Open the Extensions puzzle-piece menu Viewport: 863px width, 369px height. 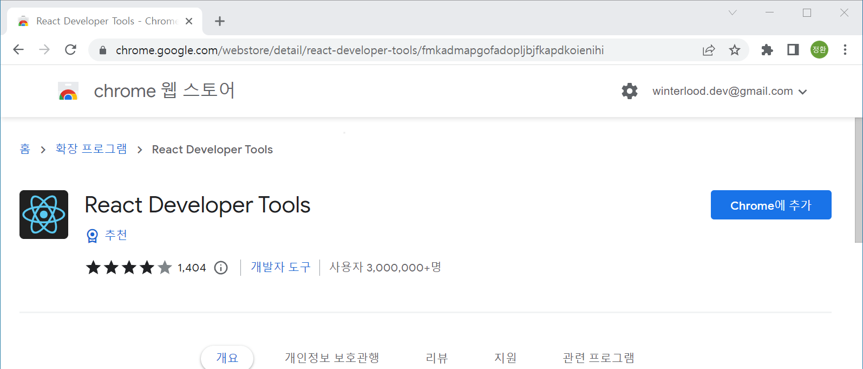click(x=767, y=50)
